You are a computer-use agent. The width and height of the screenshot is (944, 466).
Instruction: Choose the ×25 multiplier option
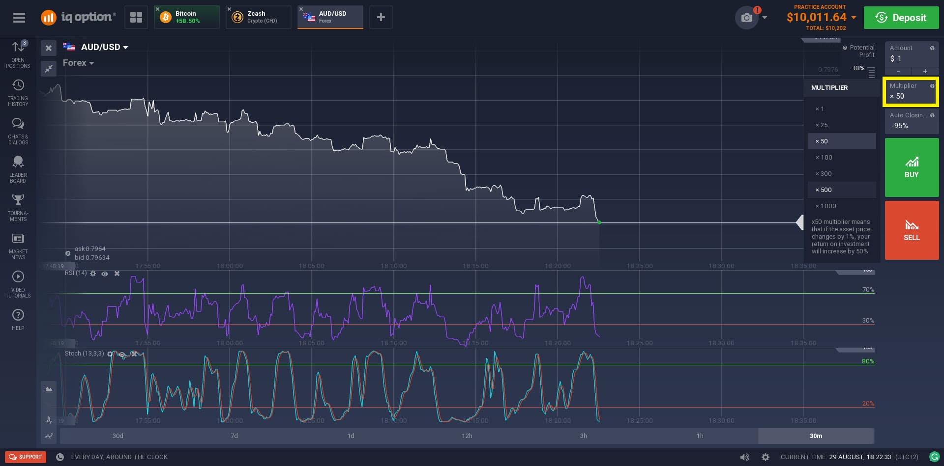[x=842, y=125]
